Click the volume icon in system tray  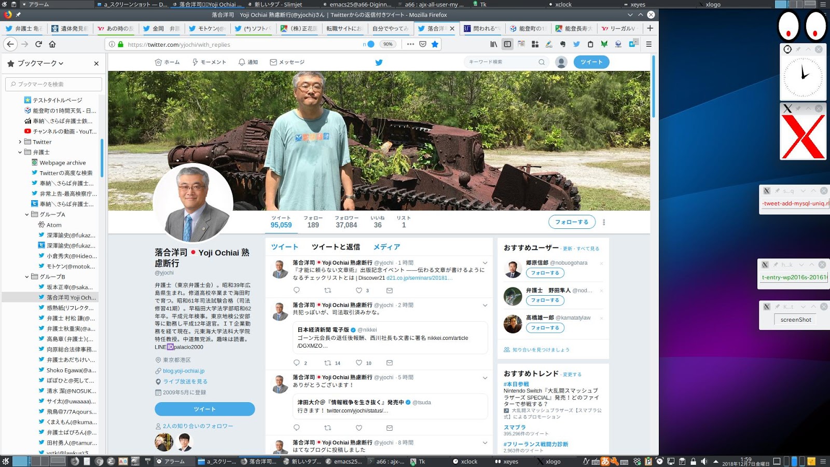pos(704,461)
